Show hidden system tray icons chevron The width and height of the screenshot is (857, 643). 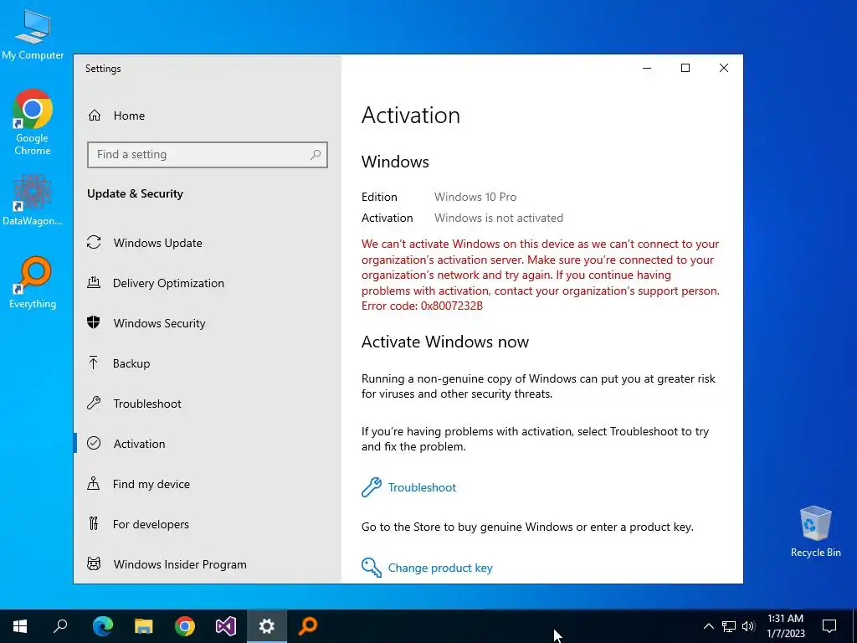[x=708, y=626]
